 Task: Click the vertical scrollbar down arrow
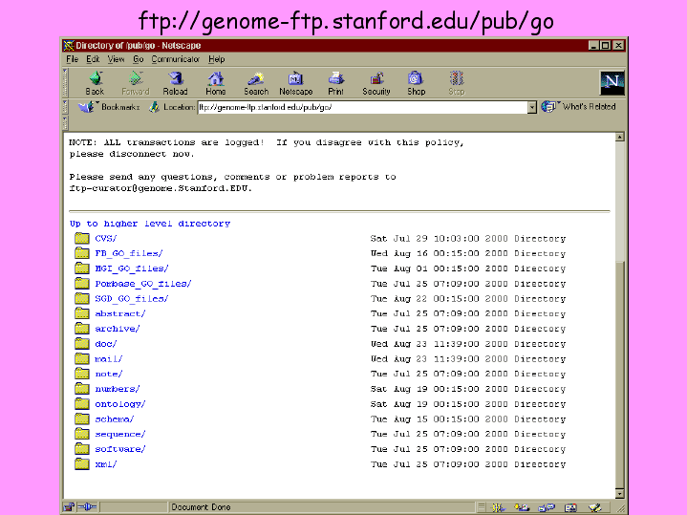619,493
